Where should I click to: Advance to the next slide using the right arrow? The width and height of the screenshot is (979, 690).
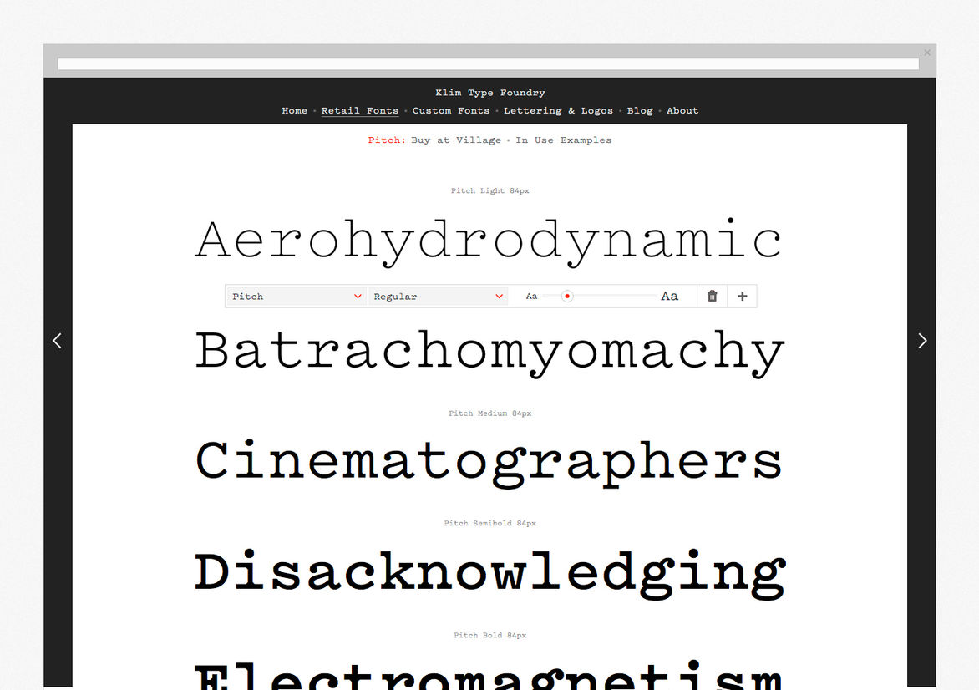[922, 341]
